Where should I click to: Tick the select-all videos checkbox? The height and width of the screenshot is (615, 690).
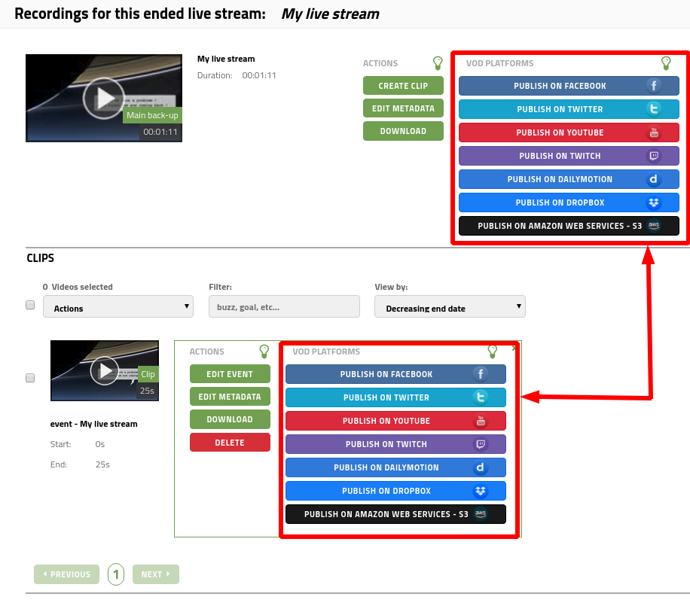(30, 305)
